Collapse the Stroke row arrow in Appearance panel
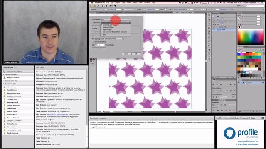Screen dimensions: 266x149 pyautogui.click(x=215, y=19)
